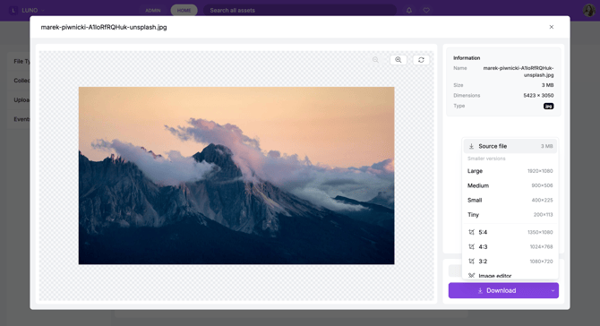Viewport: 600px width, 326px height.
Task: Click the Search all assets field
Action: pos(300,11)
